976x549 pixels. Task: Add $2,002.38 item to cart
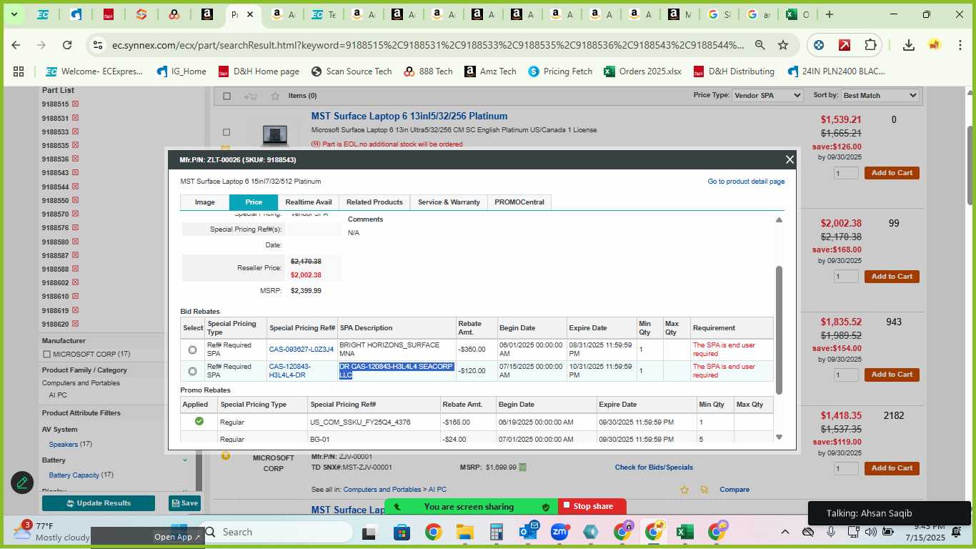click(x=892, y=277)
